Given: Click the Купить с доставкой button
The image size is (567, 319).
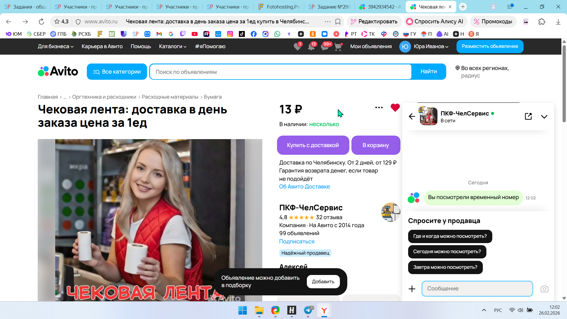Looking at the screenshot, I should 313,145.
